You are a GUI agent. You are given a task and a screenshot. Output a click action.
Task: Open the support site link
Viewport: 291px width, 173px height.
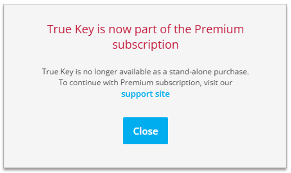coord(145,94)
